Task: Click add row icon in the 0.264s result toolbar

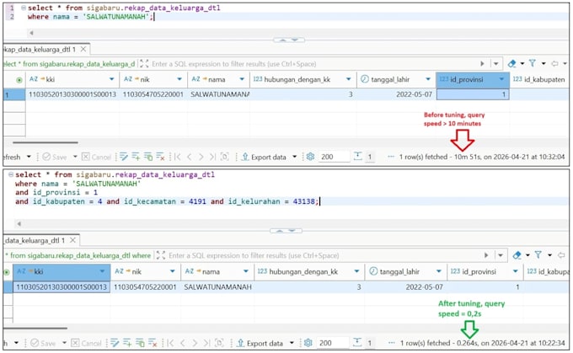Action: (x=127, y=343)
